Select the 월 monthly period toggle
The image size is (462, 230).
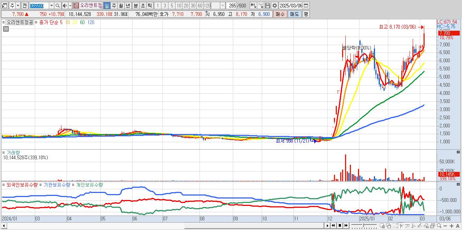click(121, 6)
